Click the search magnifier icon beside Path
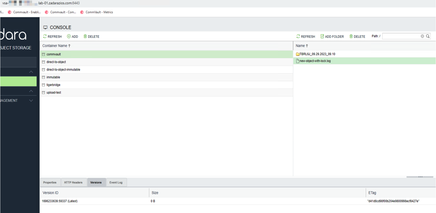Viewport: 436px width, 213px height. coord(428,36)
